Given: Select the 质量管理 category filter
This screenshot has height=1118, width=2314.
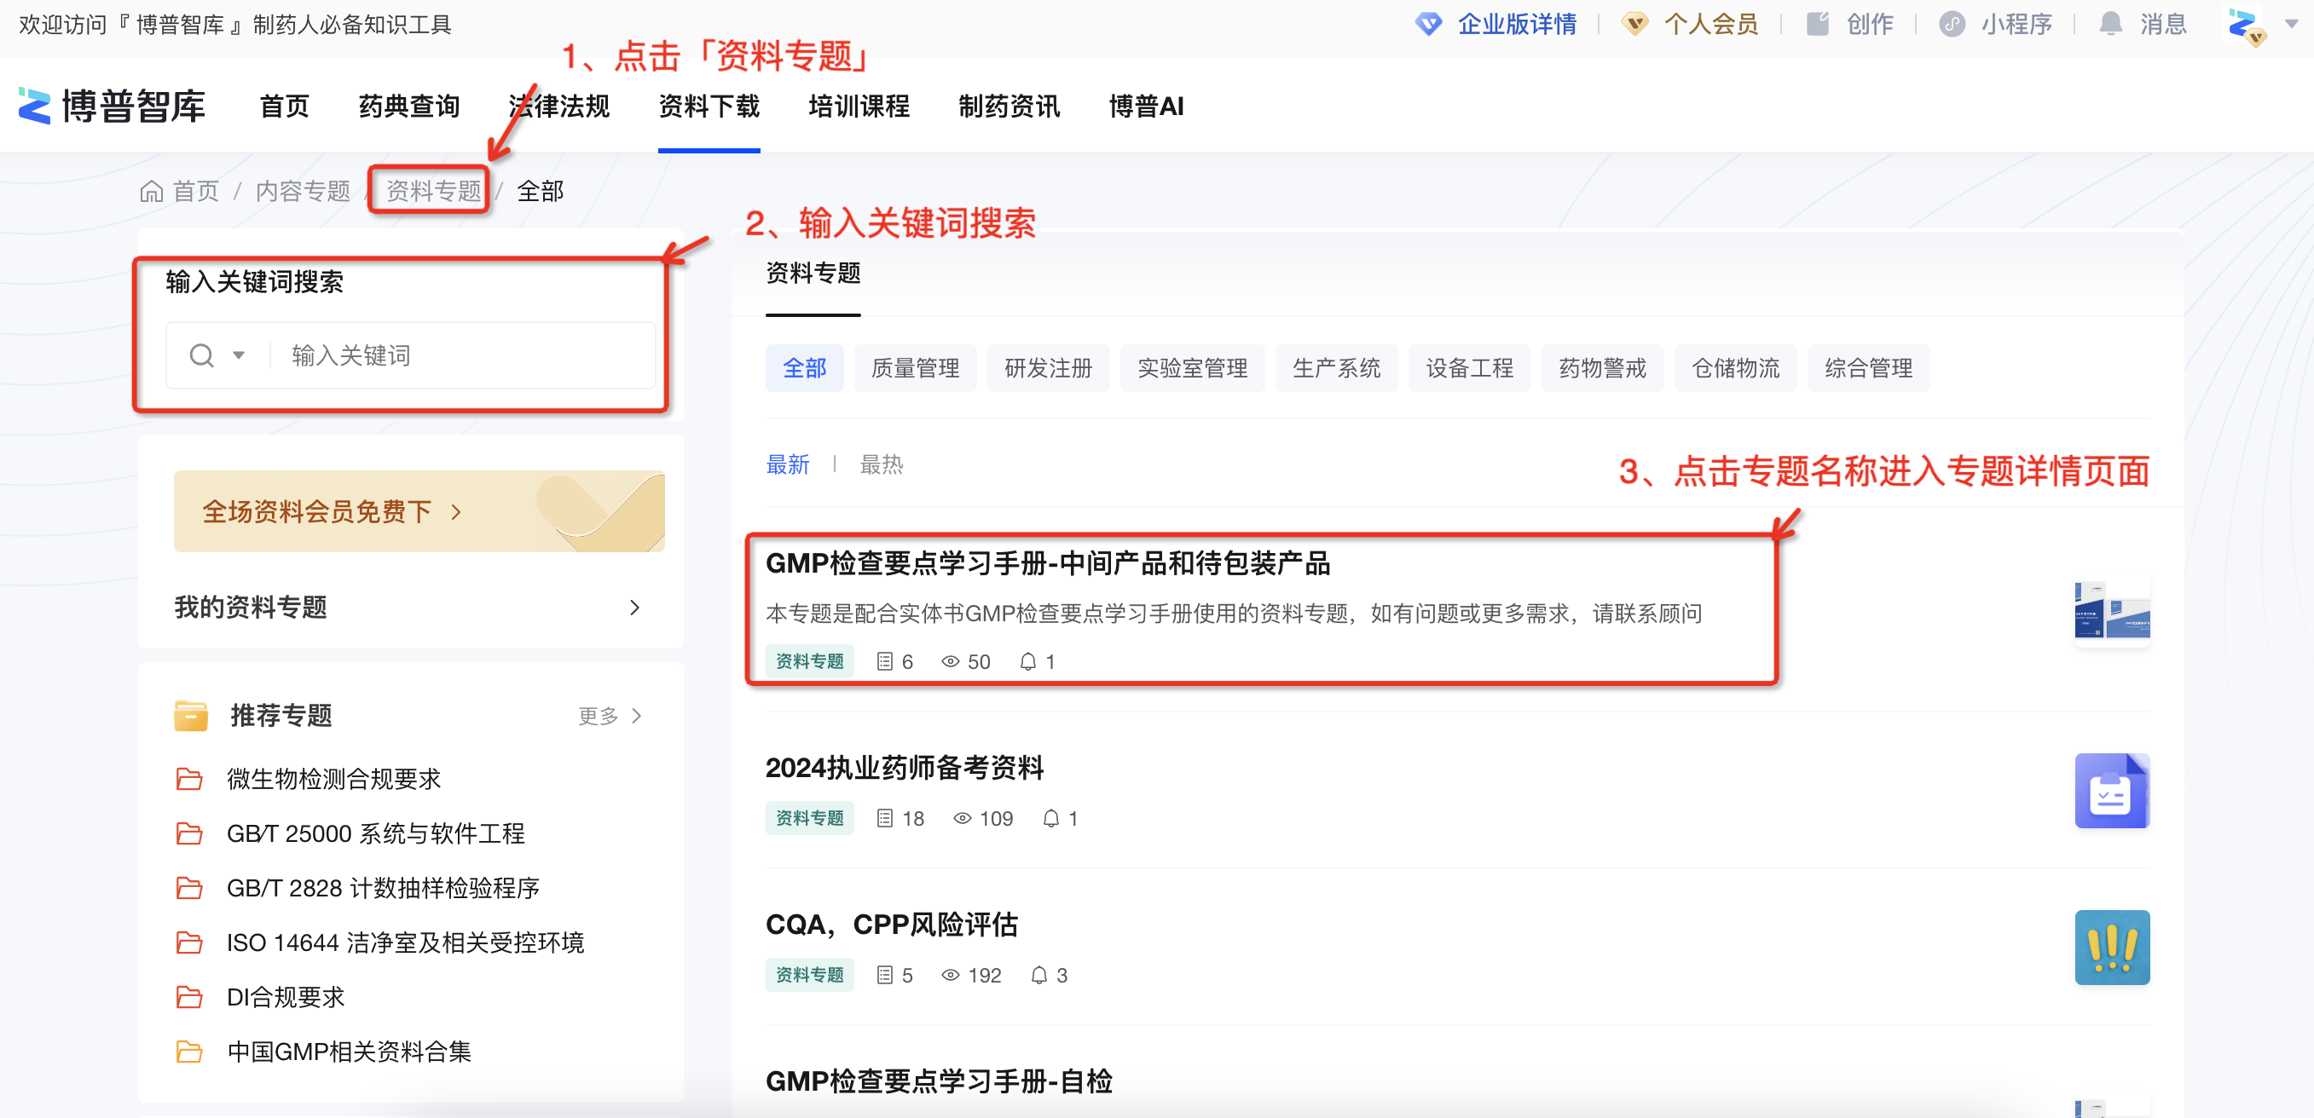Looking at the screenshot, I should click(x=916, y=369).
